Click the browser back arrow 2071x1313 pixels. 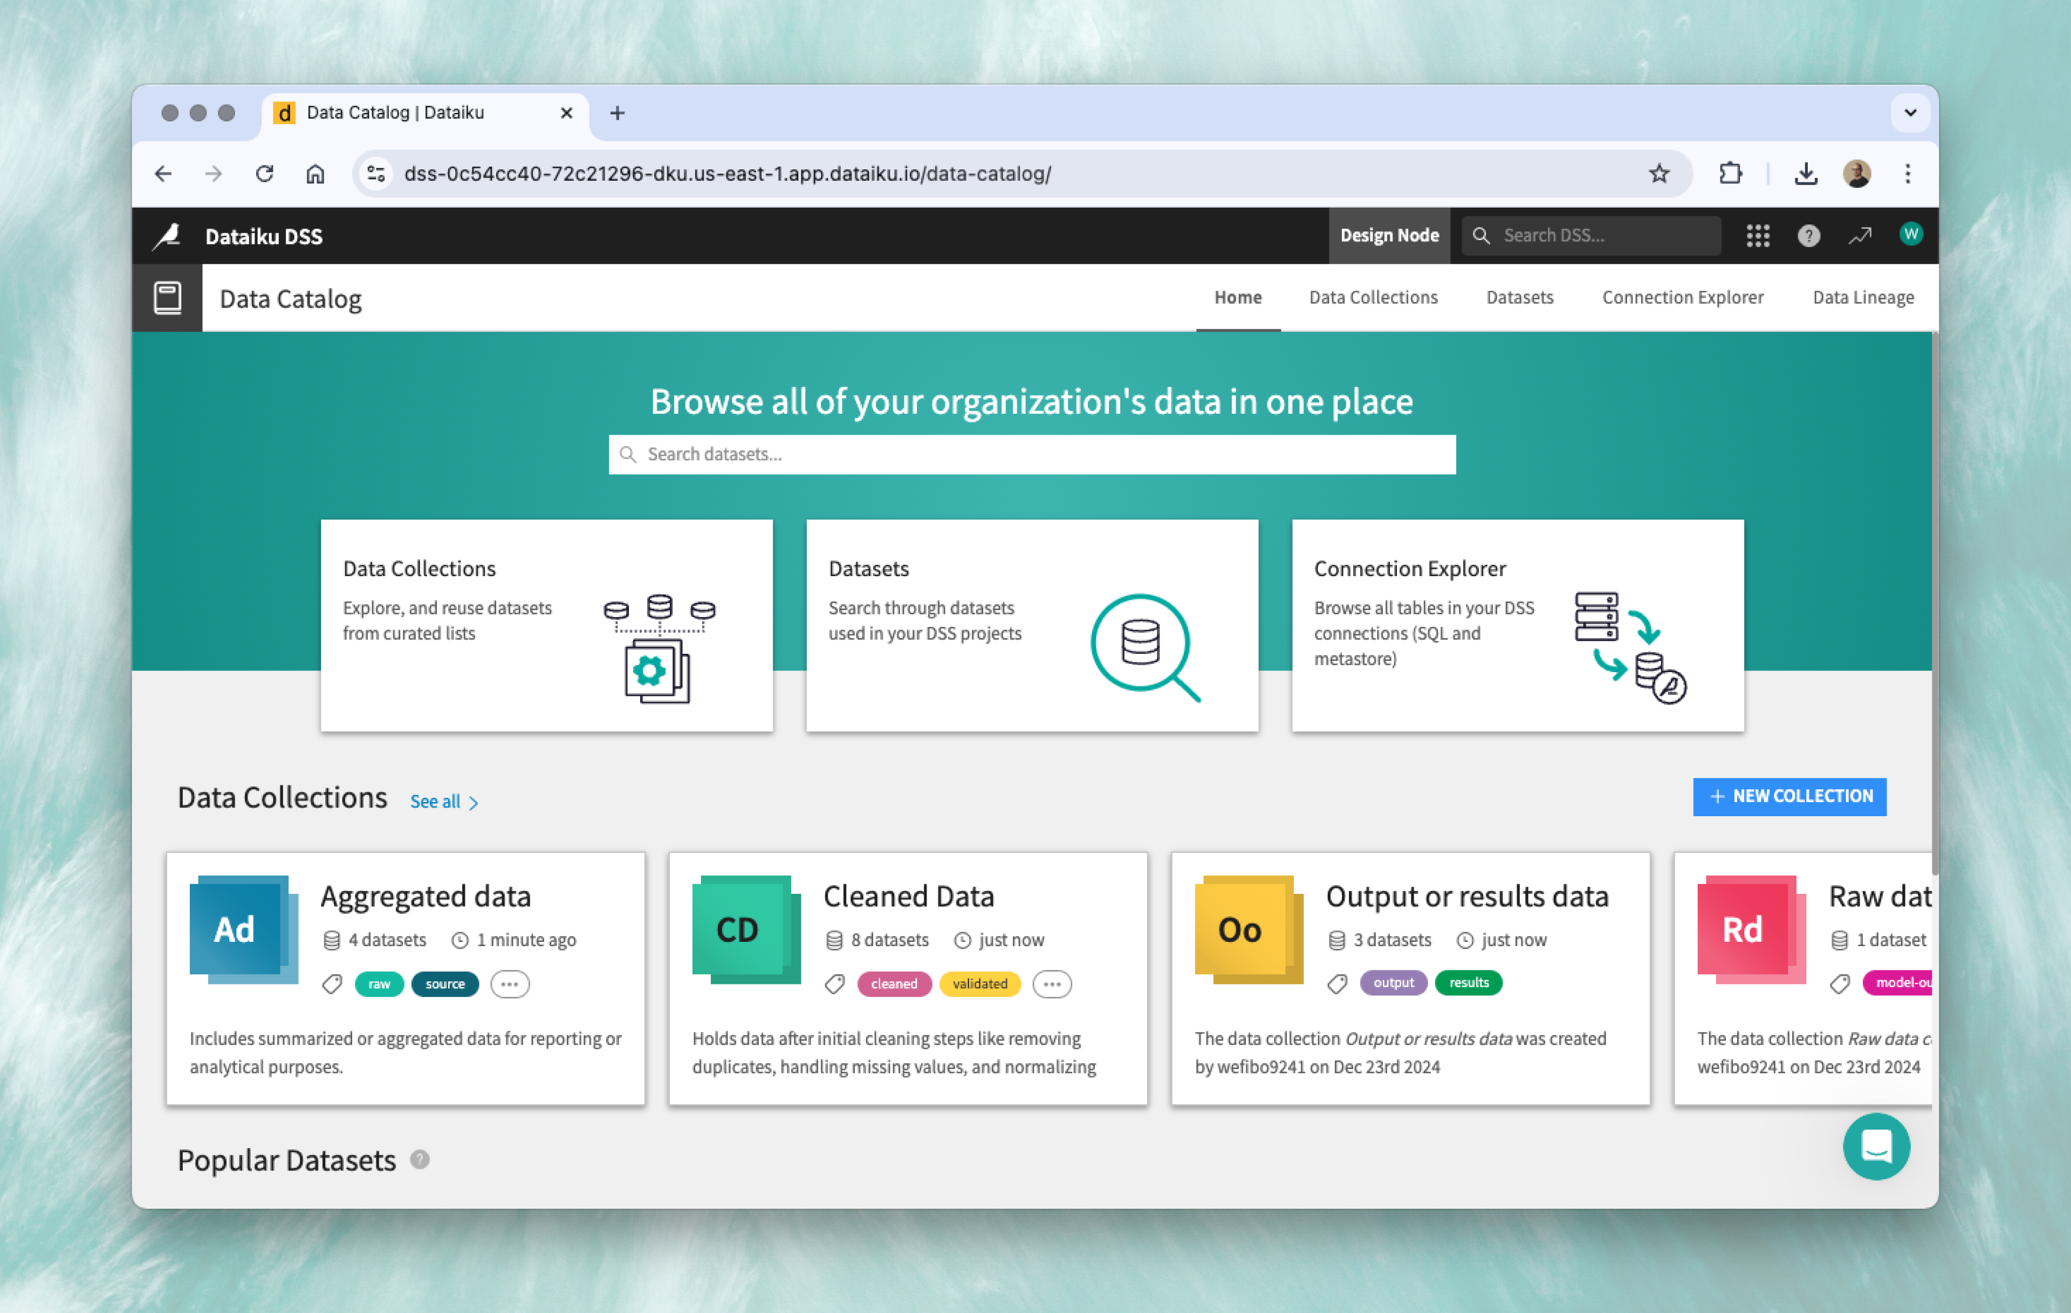click(x=162, y=174)
